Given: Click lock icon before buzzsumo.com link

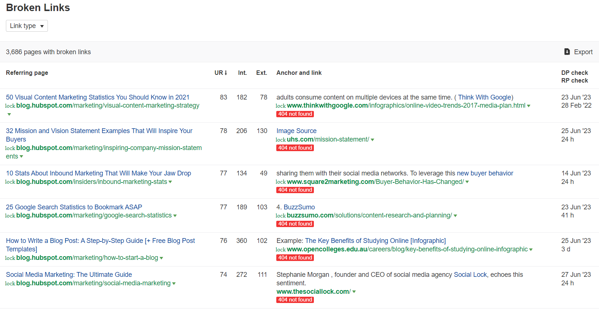Looking at the screenshot, I should [x=280, y=216].
